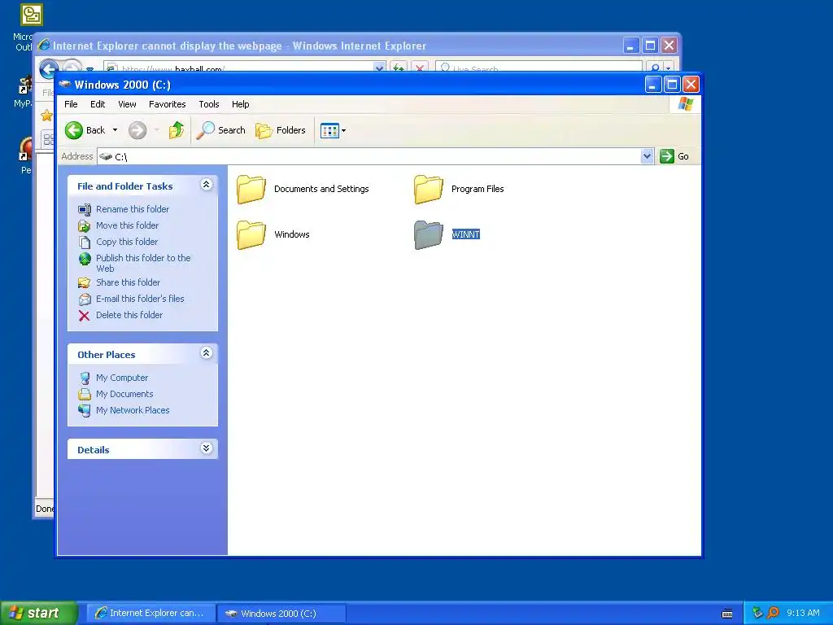Click Internet Explorer favorites star icon
Viewport: 833px width, 625px height.
click(x=46, y=115)
